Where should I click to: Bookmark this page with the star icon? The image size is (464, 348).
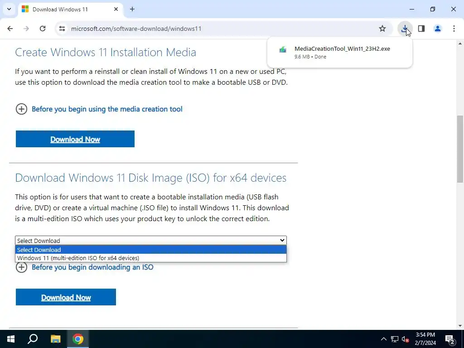tap(382, 29)
